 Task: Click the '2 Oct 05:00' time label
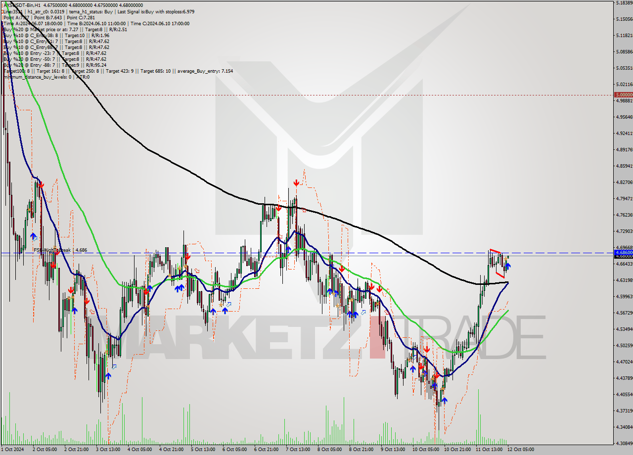tap(44, 449)
